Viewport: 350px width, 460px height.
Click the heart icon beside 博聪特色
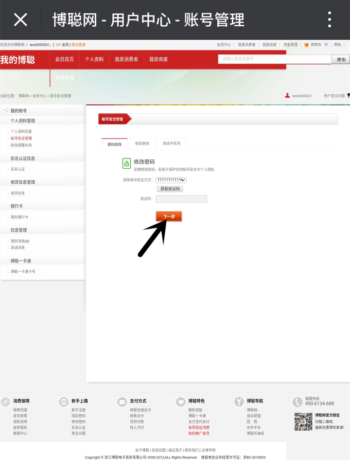[180, 402]
